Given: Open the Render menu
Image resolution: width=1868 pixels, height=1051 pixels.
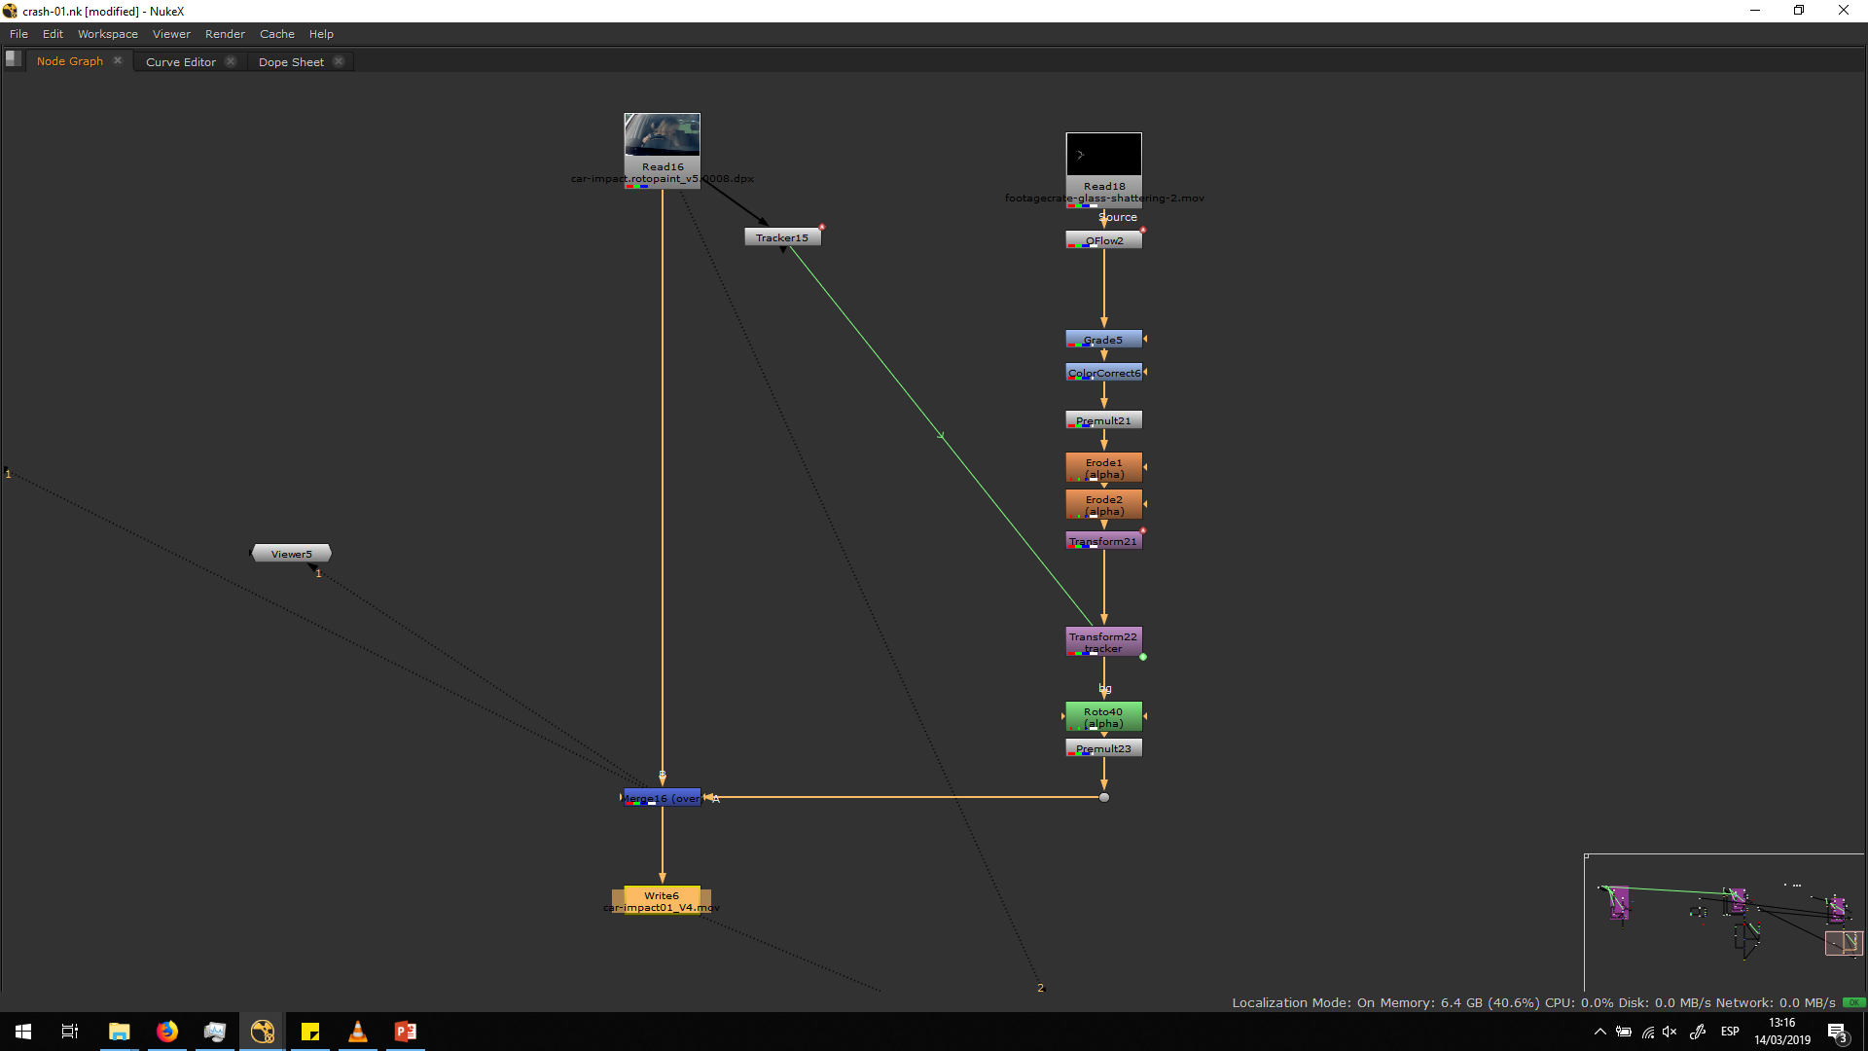Looking at the screenshot, I should pos(225,34).
